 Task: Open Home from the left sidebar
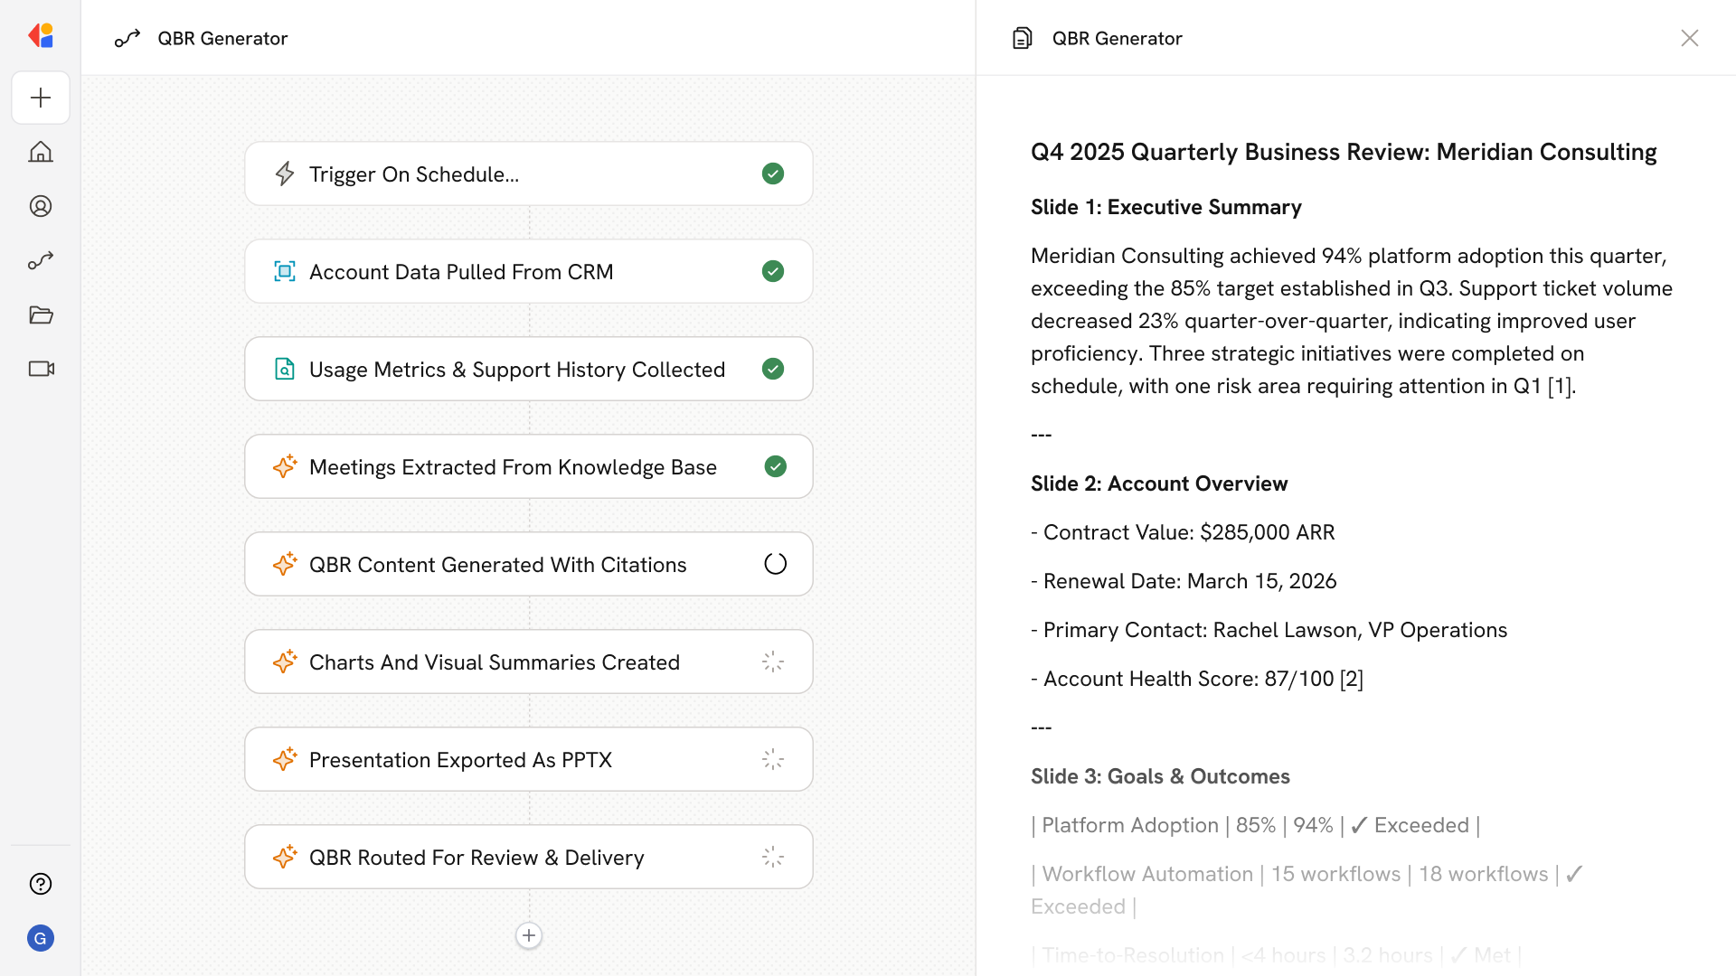tap(41, 152)
